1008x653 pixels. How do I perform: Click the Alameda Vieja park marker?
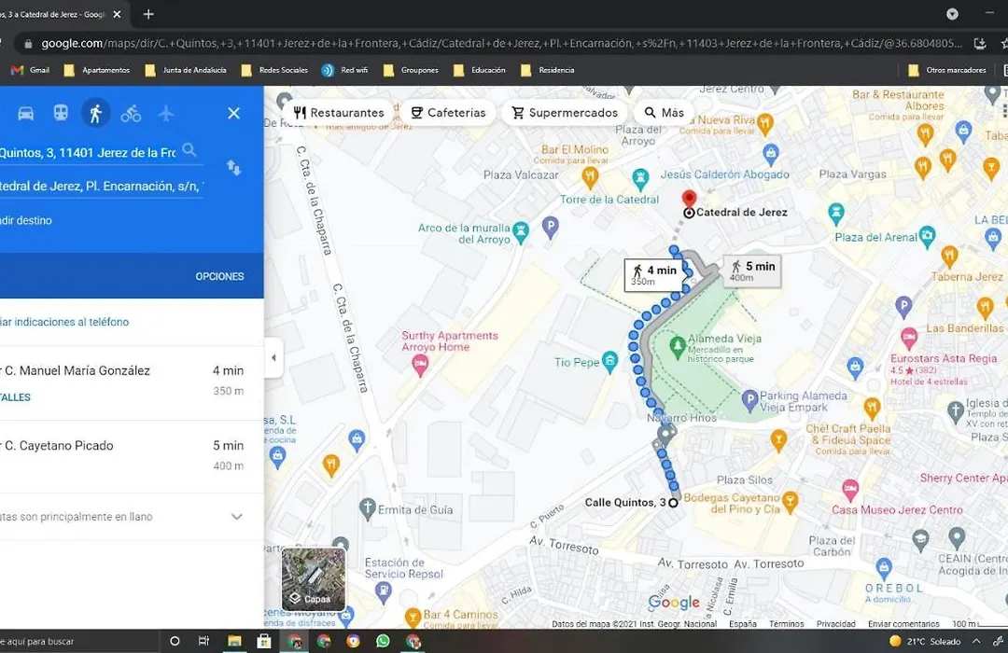(677, 346)
